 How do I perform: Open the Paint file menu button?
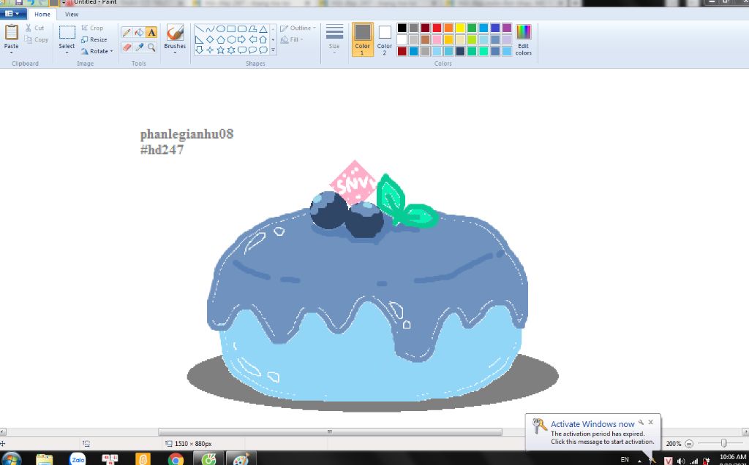coord(12,14)
